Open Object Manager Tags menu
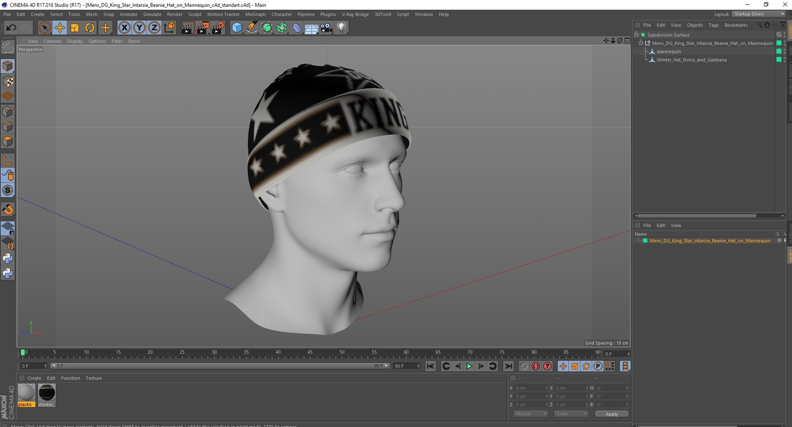 pyautogui.click(x=714, y=25)
